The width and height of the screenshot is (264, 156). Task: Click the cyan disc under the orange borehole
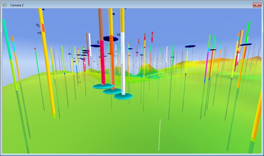(x=113, y=91)
